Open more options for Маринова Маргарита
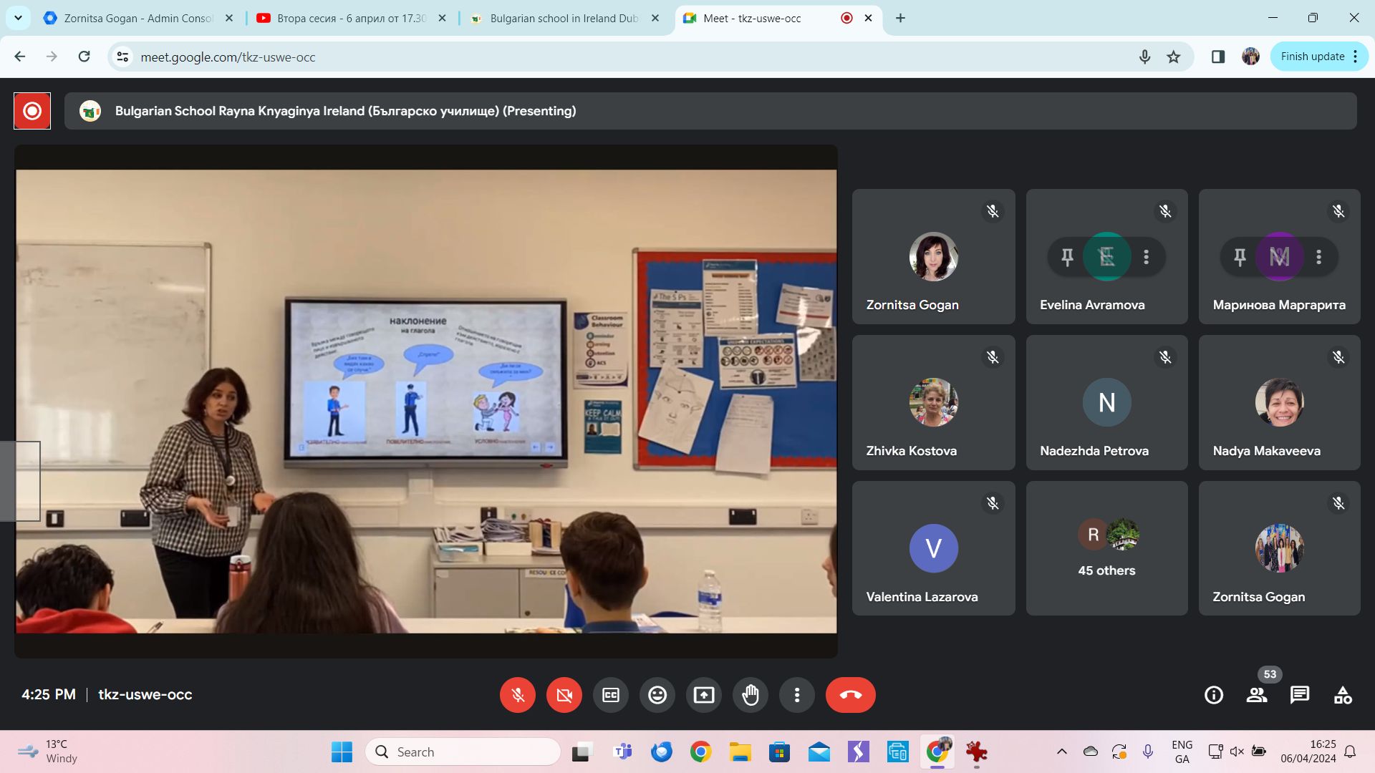1375x773 pixels. coord(1319,257)
